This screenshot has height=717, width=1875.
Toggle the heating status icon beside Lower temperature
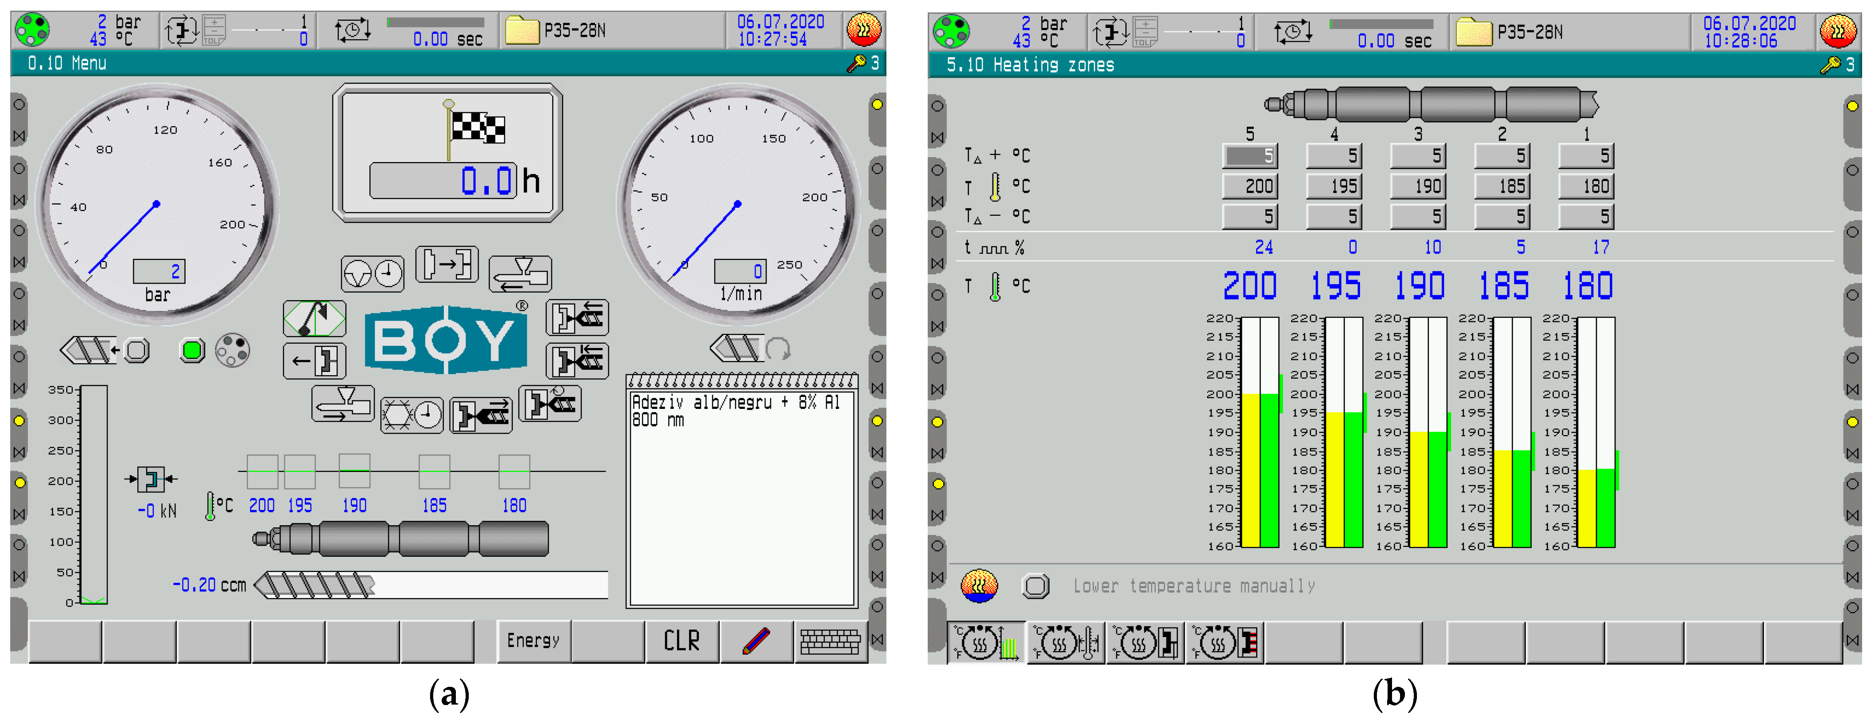(x=979, y=586)
